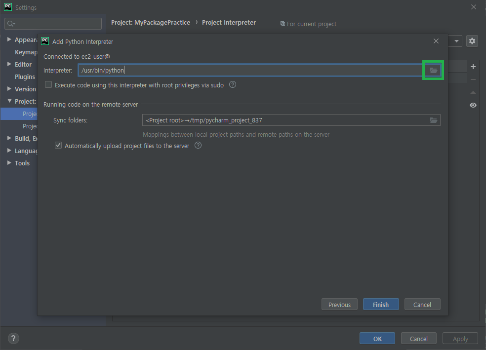Upgrade package with up arrow icon

(x=473, y=92)
